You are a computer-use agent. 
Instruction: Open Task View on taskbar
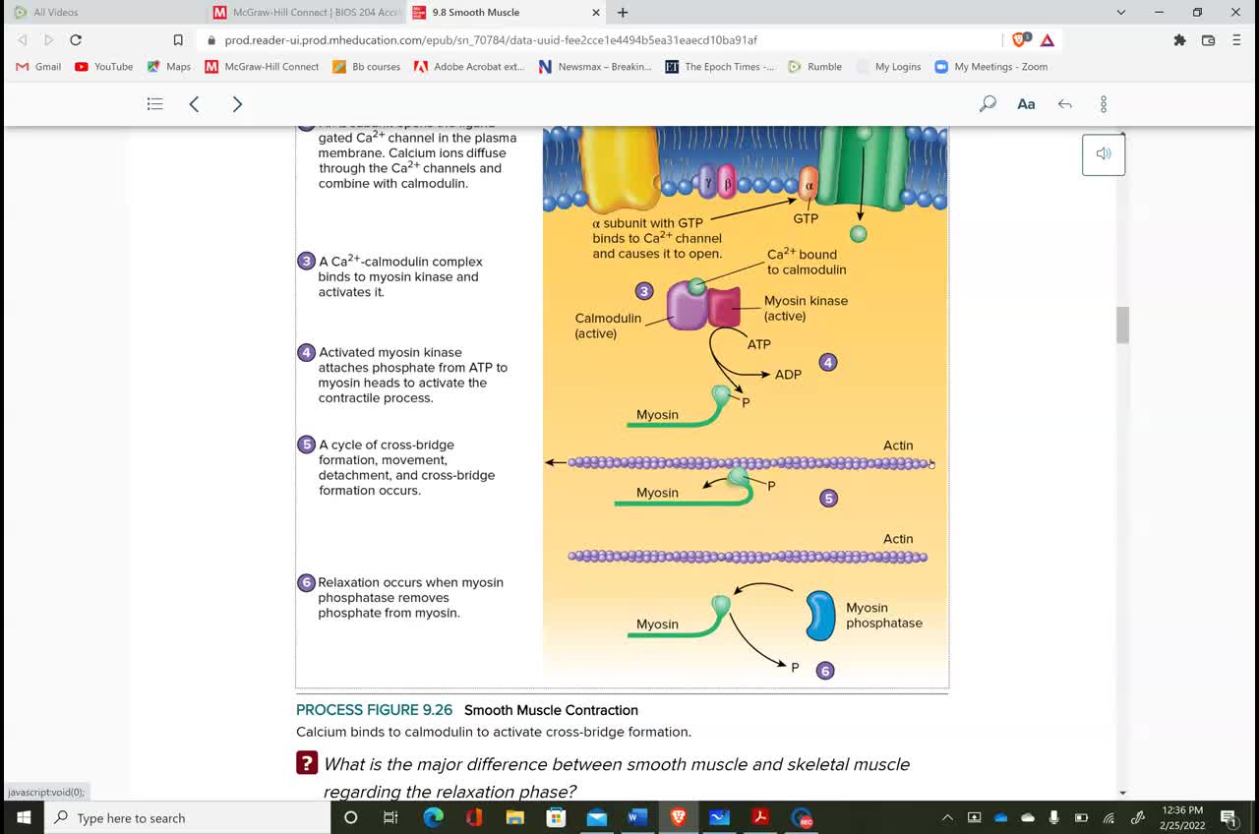[390, 817]
